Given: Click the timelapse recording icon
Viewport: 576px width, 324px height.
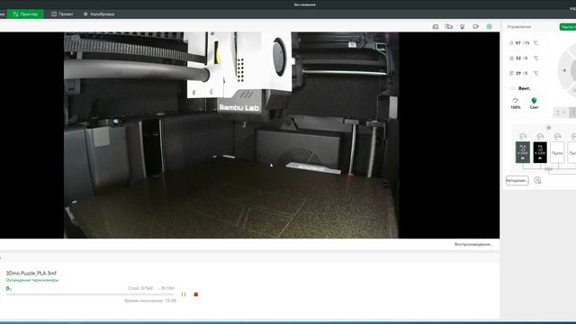Looking at the screenshot, I should (448, 26).
